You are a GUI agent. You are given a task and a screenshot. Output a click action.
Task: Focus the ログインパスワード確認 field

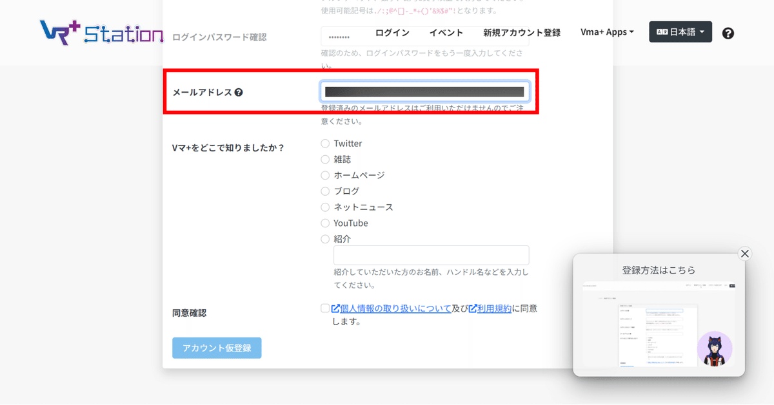(x=425, y=37)
